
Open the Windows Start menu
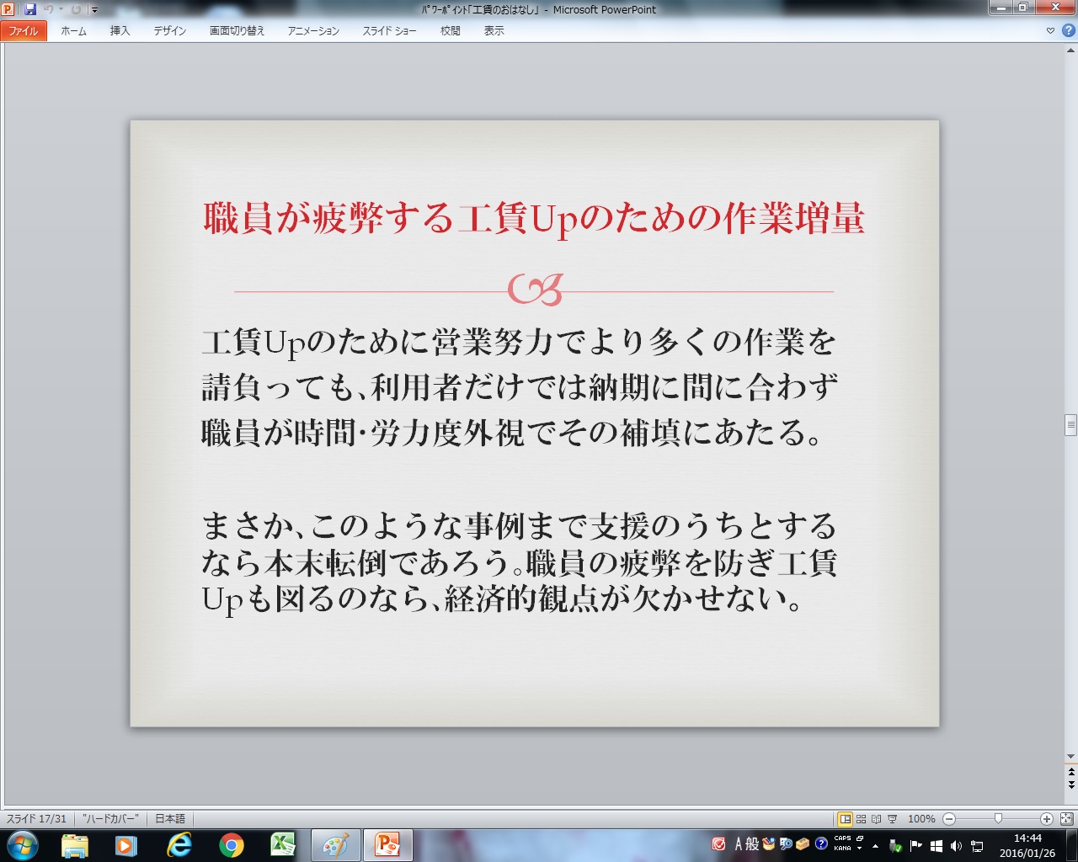pos(22,845)
